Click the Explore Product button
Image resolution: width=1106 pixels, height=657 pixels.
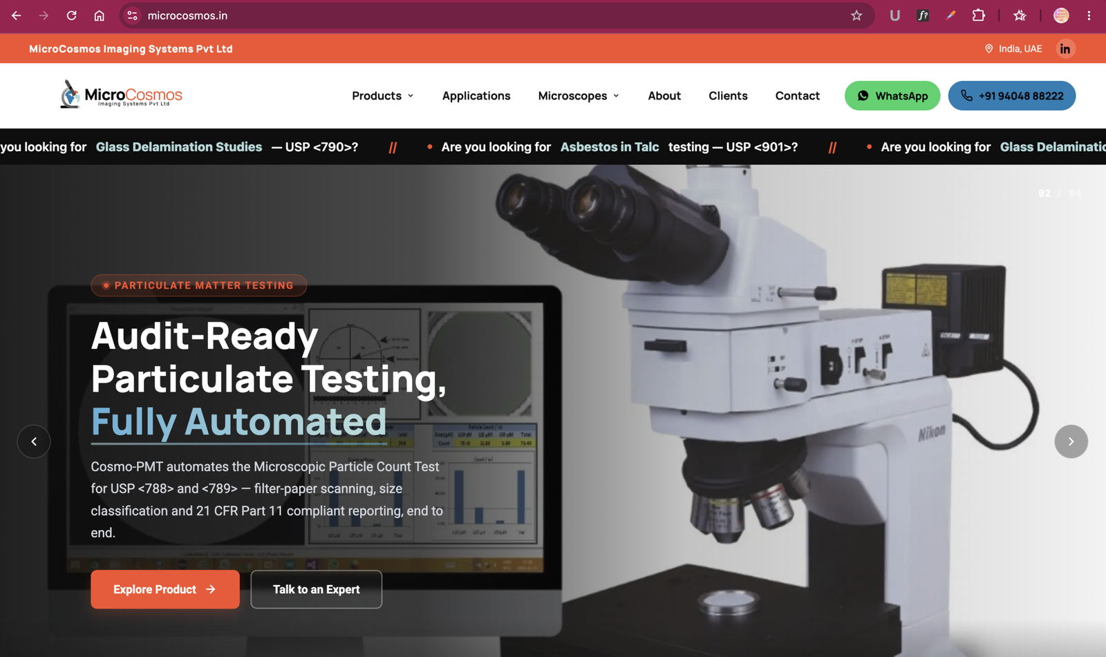[165, 589]
